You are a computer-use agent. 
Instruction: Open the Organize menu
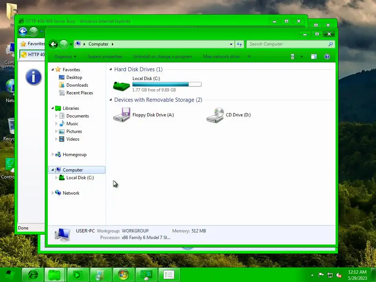(x=65, y=57)
